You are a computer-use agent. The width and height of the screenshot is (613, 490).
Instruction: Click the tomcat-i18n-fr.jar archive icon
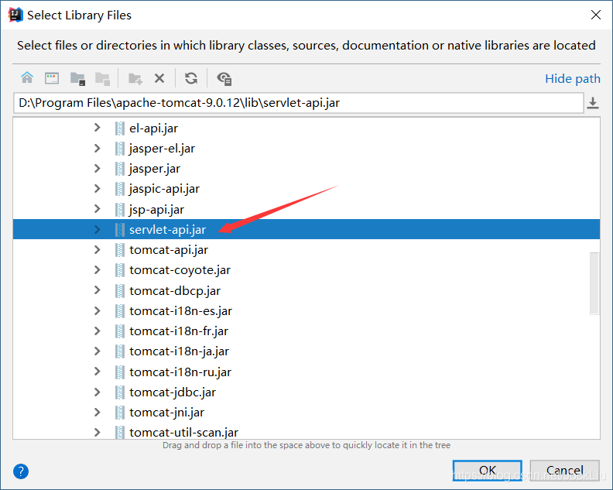click(x=120, y=331)
